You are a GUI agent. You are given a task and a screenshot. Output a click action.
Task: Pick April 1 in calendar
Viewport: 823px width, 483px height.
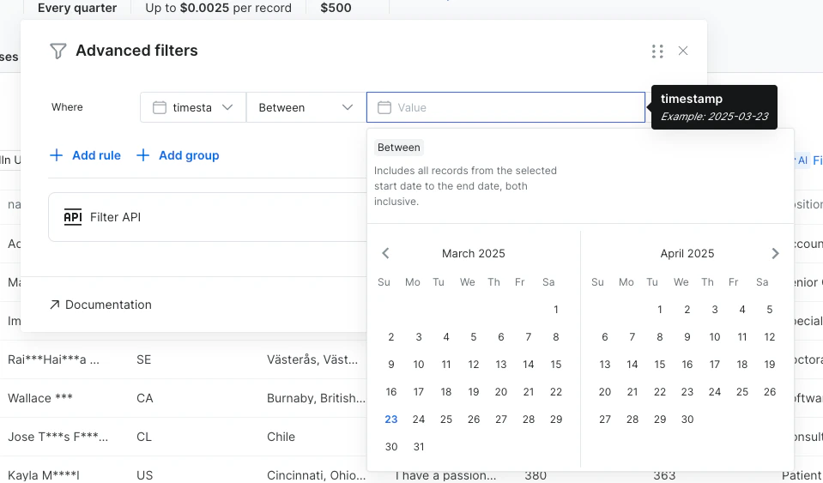click(660, 310)
